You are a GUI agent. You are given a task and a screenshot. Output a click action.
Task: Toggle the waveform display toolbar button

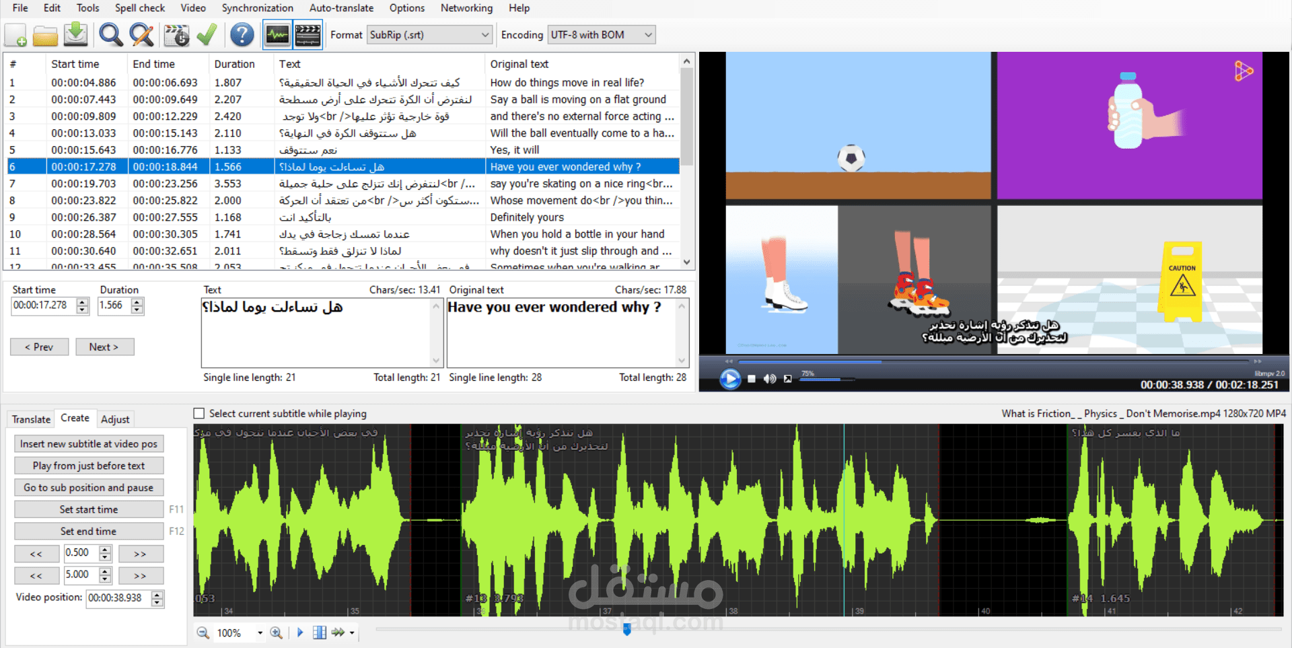click(x=277, y=35)
